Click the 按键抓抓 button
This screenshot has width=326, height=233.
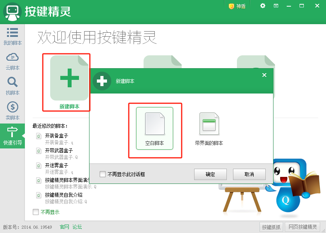pyautogui.click(x=271, y=227)
